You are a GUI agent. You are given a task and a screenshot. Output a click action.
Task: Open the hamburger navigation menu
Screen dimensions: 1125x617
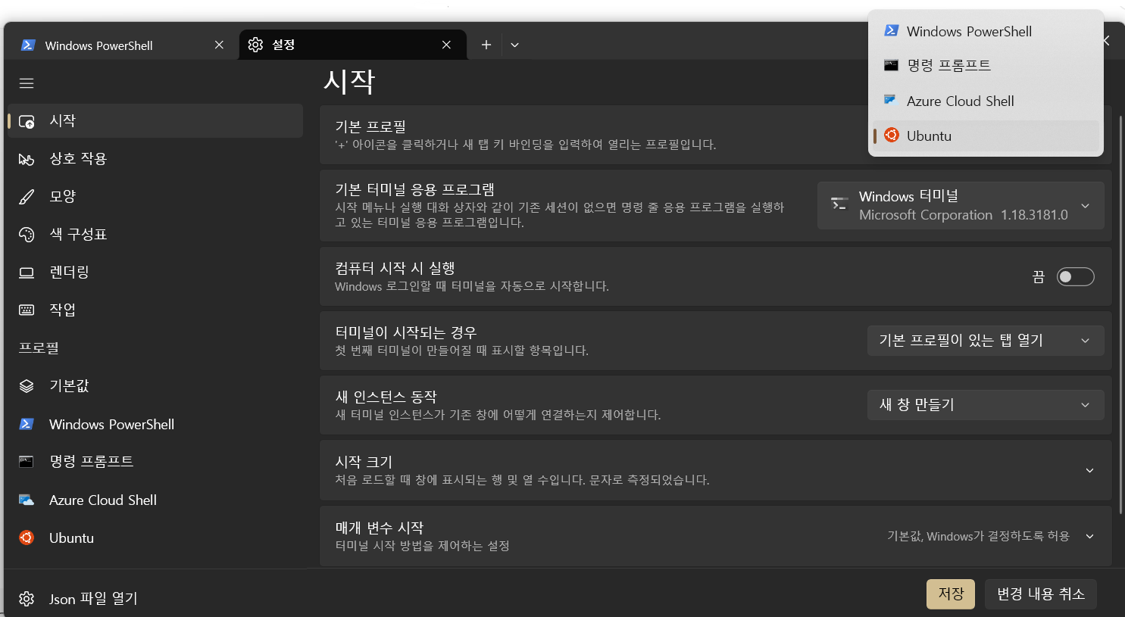tap(27, 83)
